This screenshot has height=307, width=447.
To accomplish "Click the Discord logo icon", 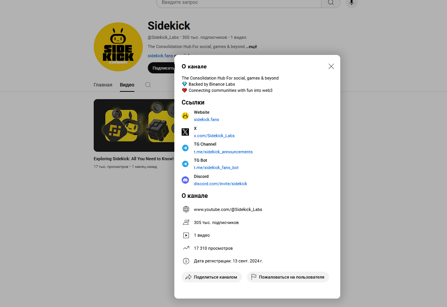I will [x=185, y=180].
